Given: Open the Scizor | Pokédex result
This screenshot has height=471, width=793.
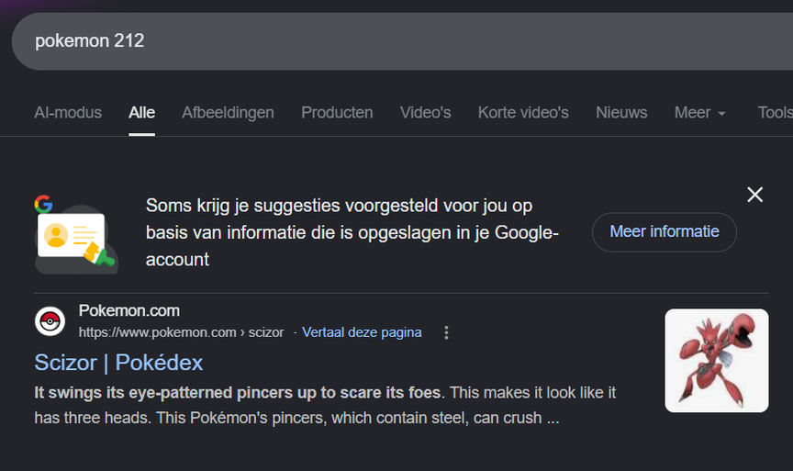Looking at the screenshot, I should 118,363.
